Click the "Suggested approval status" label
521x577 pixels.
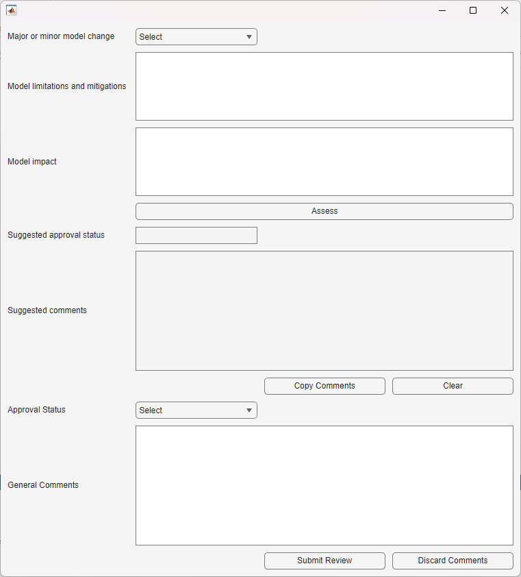tap(56, 235)
